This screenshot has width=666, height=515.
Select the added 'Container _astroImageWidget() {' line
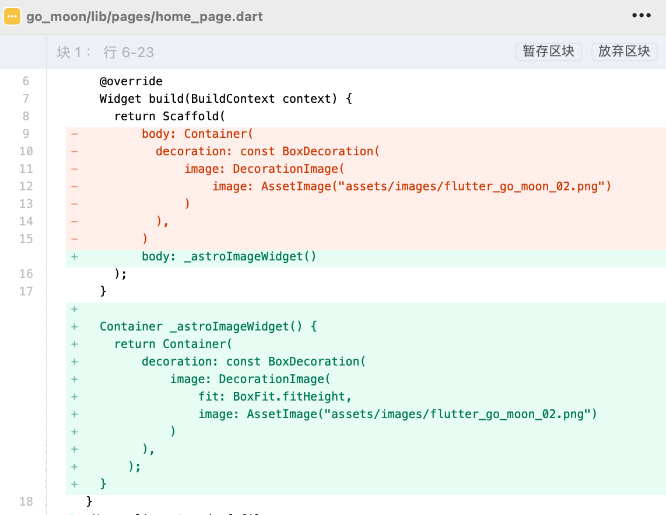pos(208,326)
